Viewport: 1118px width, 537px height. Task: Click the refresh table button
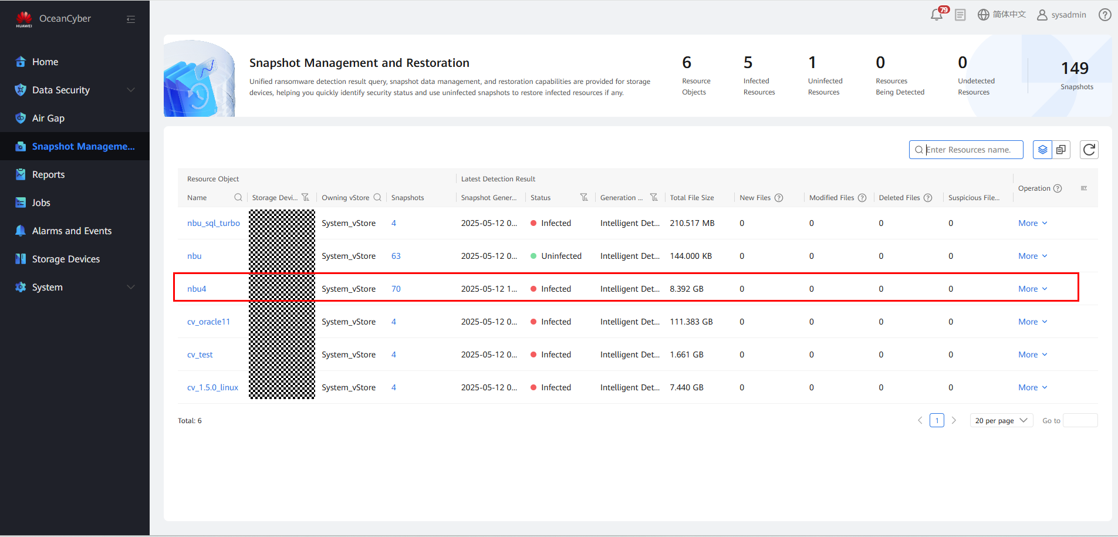pyautogui.click(x=1089, y=150)
